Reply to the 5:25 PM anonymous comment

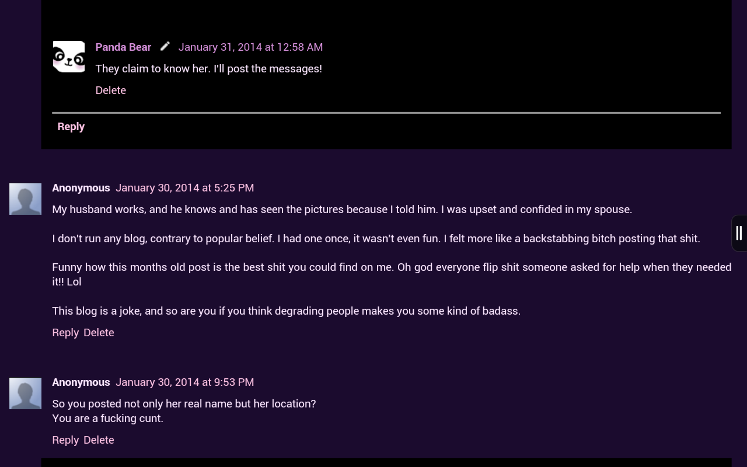coord(65,332)
